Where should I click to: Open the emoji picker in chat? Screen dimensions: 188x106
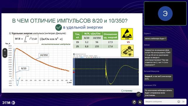(x=179, y=102)
